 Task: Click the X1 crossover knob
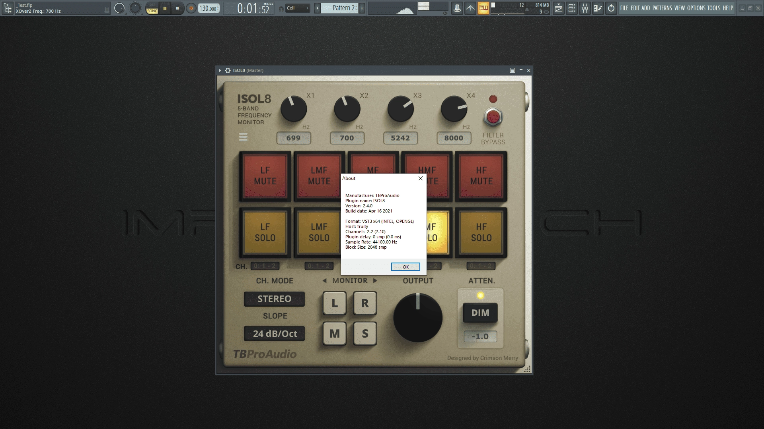(294, 109)
